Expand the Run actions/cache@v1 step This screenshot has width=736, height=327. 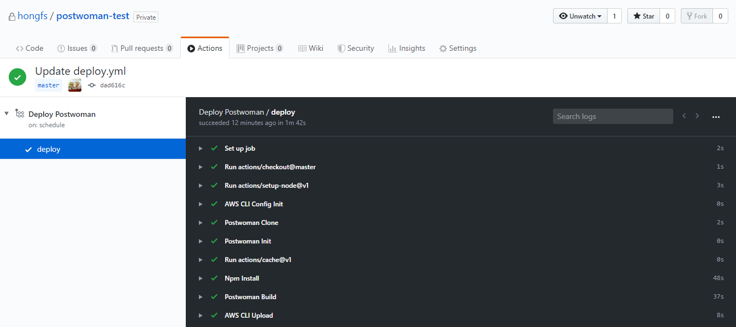201,260
